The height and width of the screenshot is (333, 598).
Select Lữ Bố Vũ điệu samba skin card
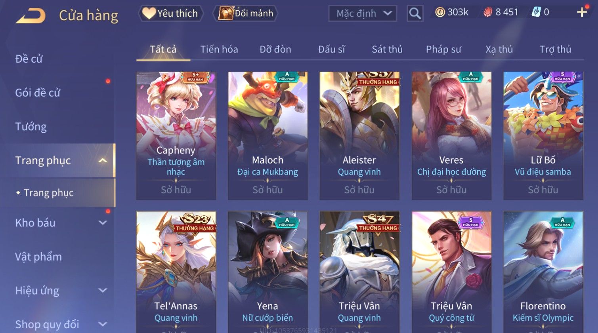click(x=543, y=136)
